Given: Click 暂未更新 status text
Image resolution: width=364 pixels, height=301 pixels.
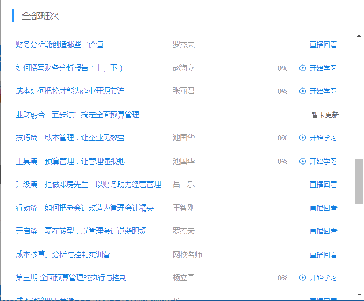Looking at the screenshot, I should click(325, 115).
